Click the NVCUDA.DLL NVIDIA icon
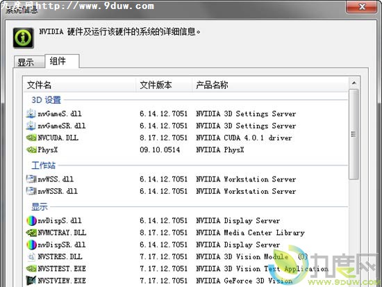 pos(31,138)
